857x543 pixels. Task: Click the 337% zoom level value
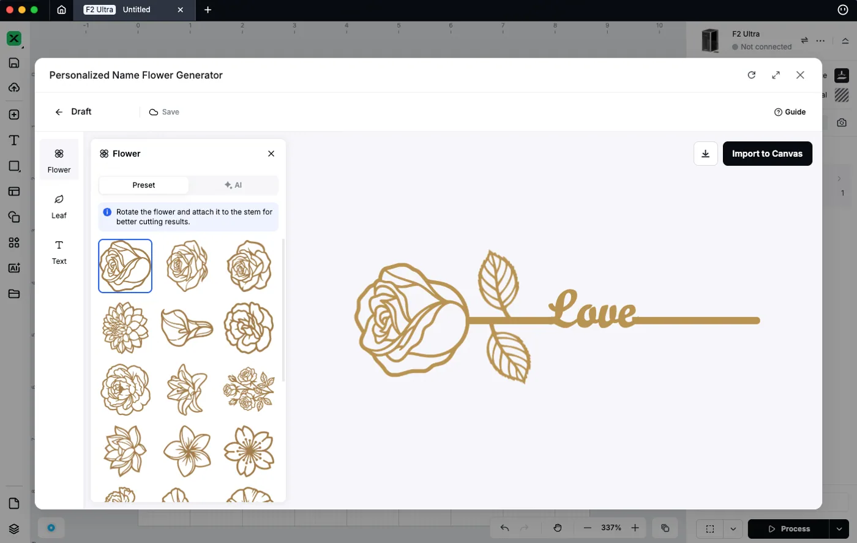[611, 528]
